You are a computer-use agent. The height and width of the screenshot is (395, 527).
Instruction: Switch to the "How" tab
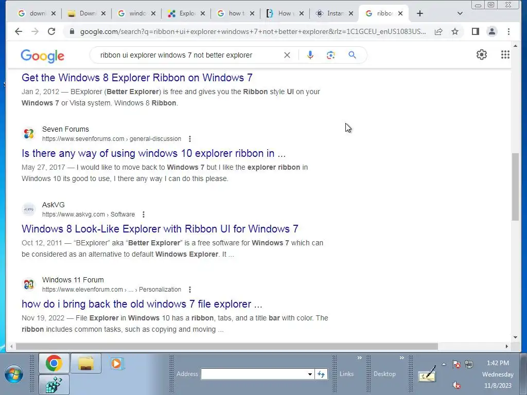[281, 13]
